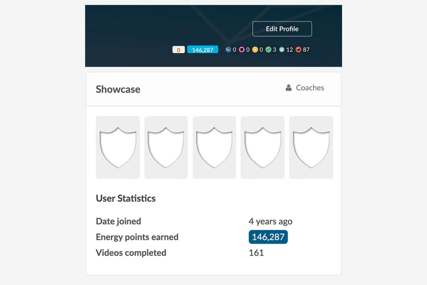Screen dimensions: 427x285
Task: Select the fourth empty showcase shield slot
Action: (x=262, y=147)
